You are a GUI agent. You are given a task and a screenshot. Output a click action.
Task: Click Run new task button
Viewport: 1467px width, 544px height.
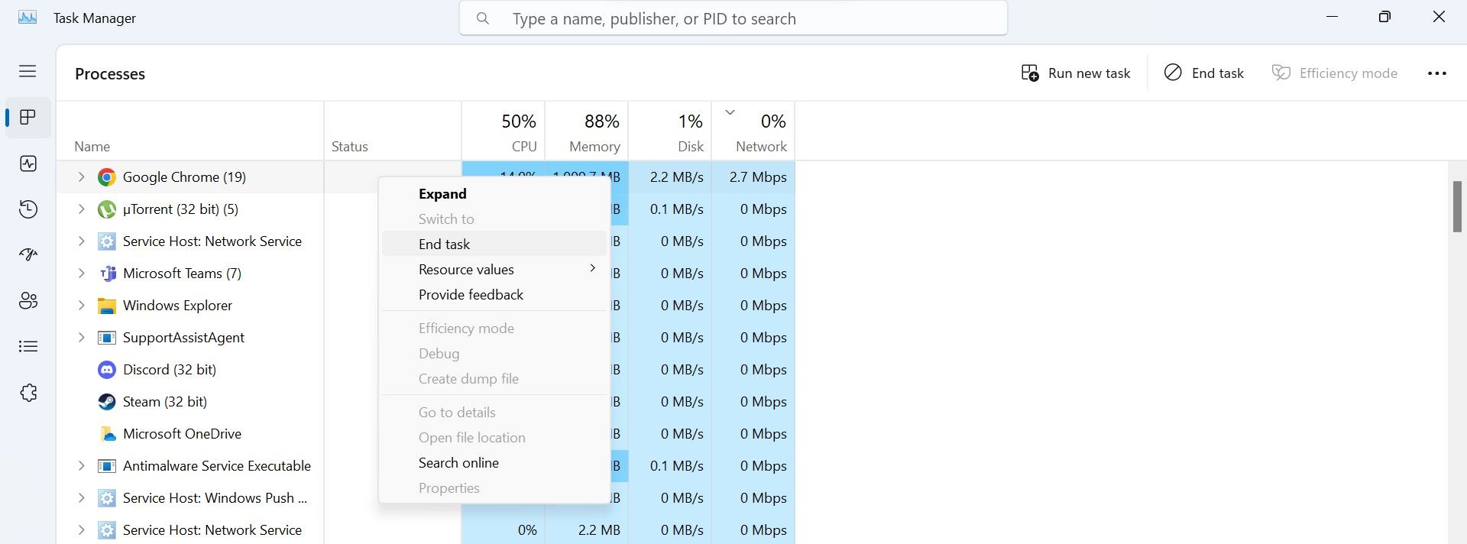pyautogui.click(x=1076, y=73)
